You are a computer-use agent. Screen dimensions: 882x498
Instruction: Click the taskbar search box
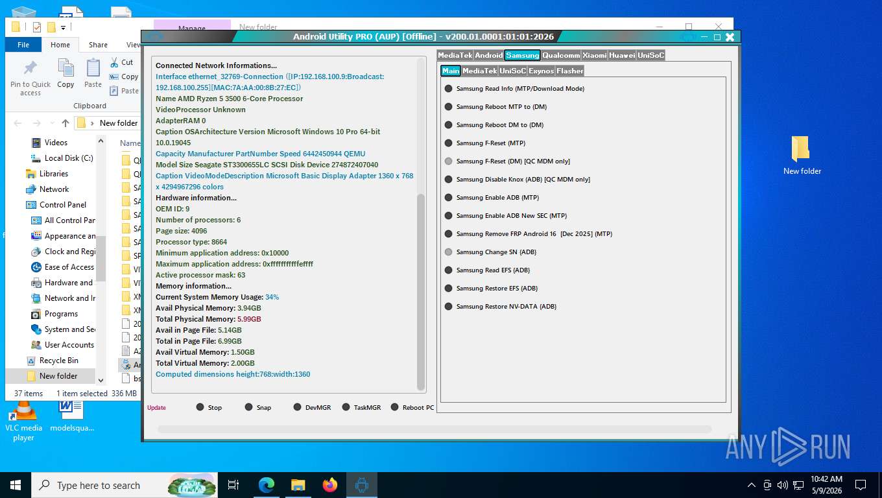pos(125,485)
